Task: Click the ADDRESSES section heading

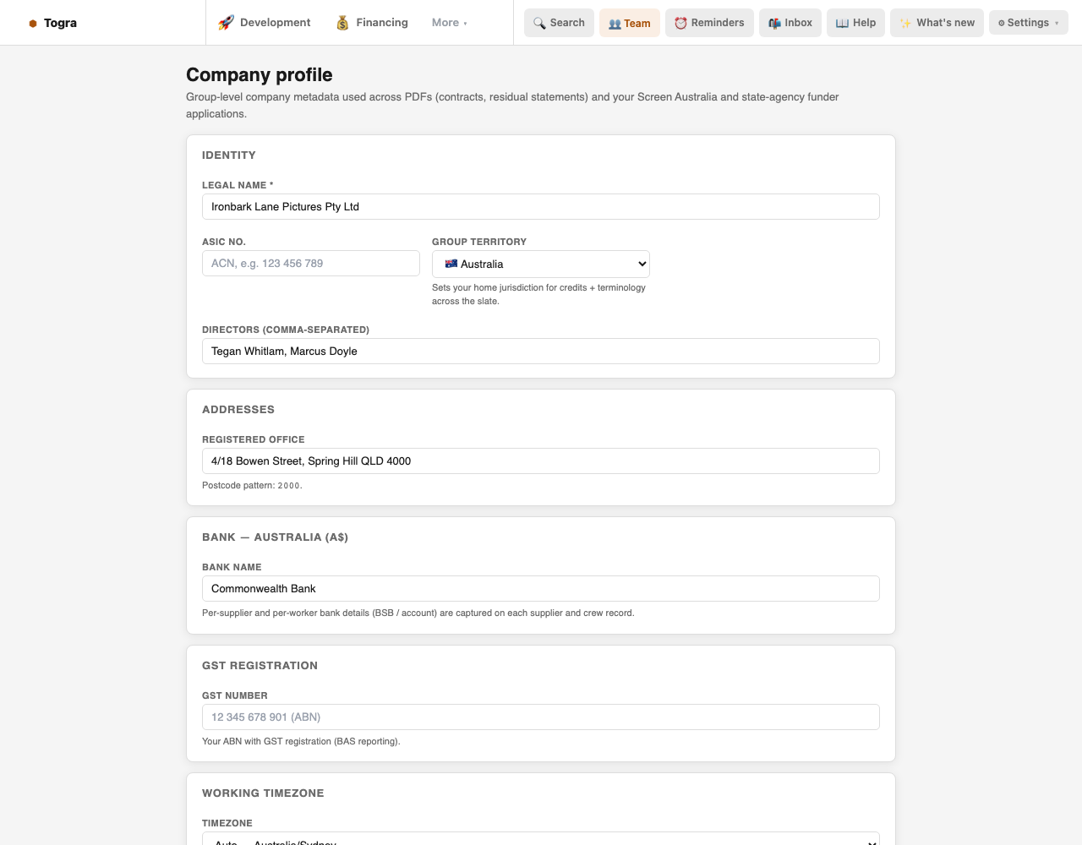Action: point(238,410)
